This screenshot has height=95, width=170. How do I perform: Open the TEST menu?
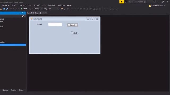[x=43, y=5]
